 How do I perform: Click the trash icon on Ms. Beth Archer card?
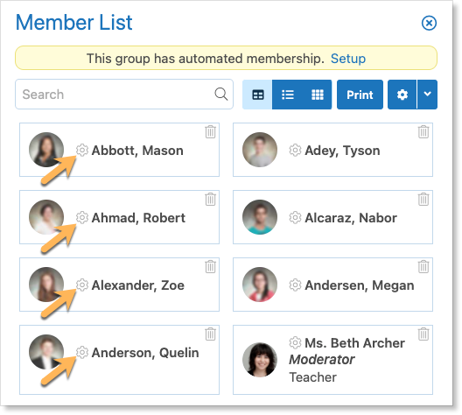point(423,334)
